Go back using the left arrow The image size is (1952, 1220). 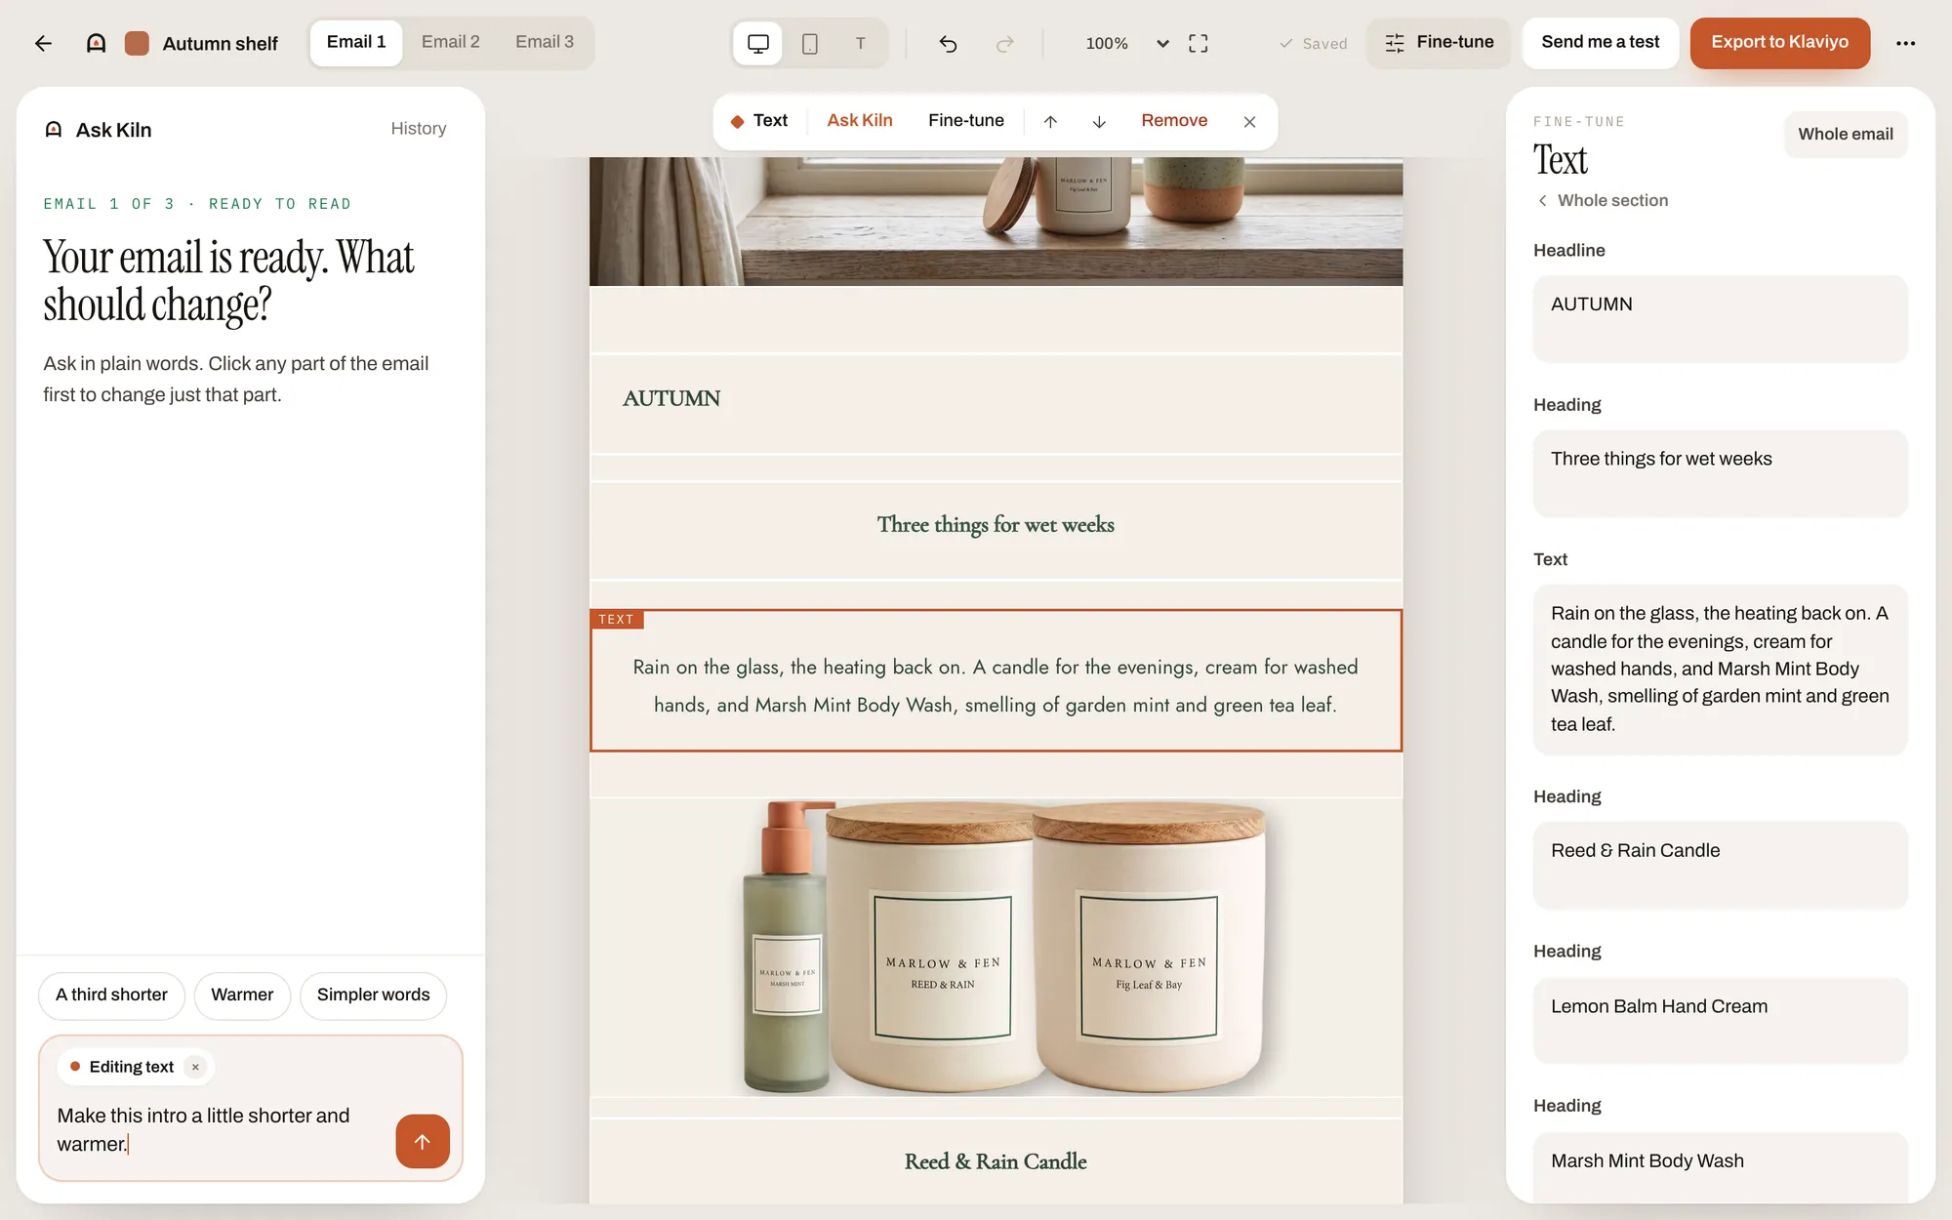43,43
